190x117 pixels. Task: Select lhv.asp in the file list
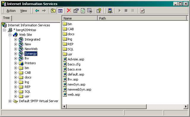tap(73, 79)
